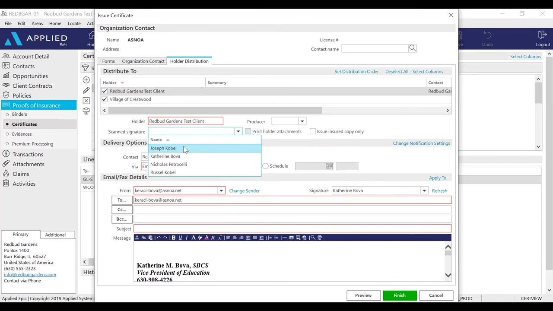Viewport: 553px width, 311px height.
Task: Click the add (plus) icon behind the dialog
Action: coord(86,80)
